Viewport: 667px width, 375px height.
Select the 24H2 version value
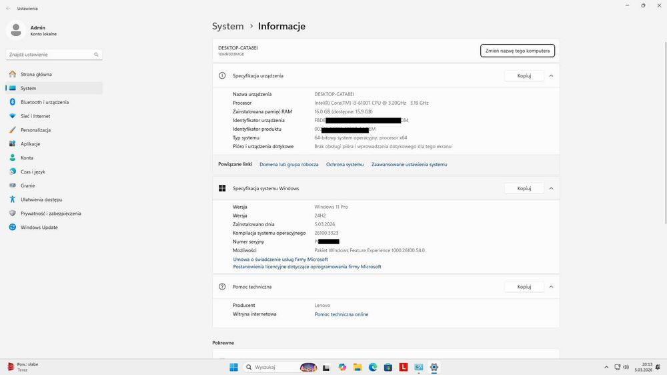click(x=320, y=216)
